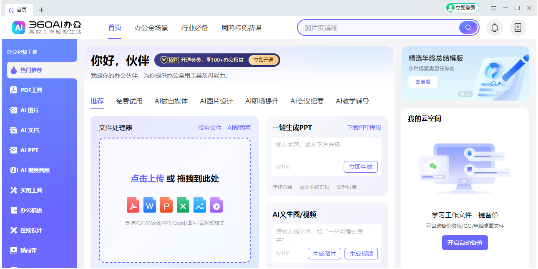
Task: Click the search magnifier icon
Action: point(468,28)
